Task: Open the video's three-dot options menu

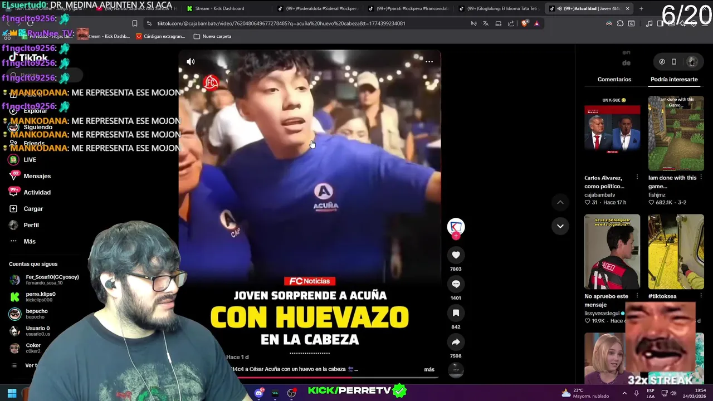Action: click(429, 62)
